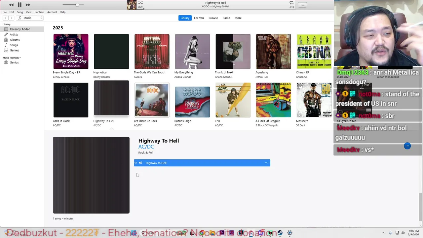Show hidden system tray icons

[383, 233]
